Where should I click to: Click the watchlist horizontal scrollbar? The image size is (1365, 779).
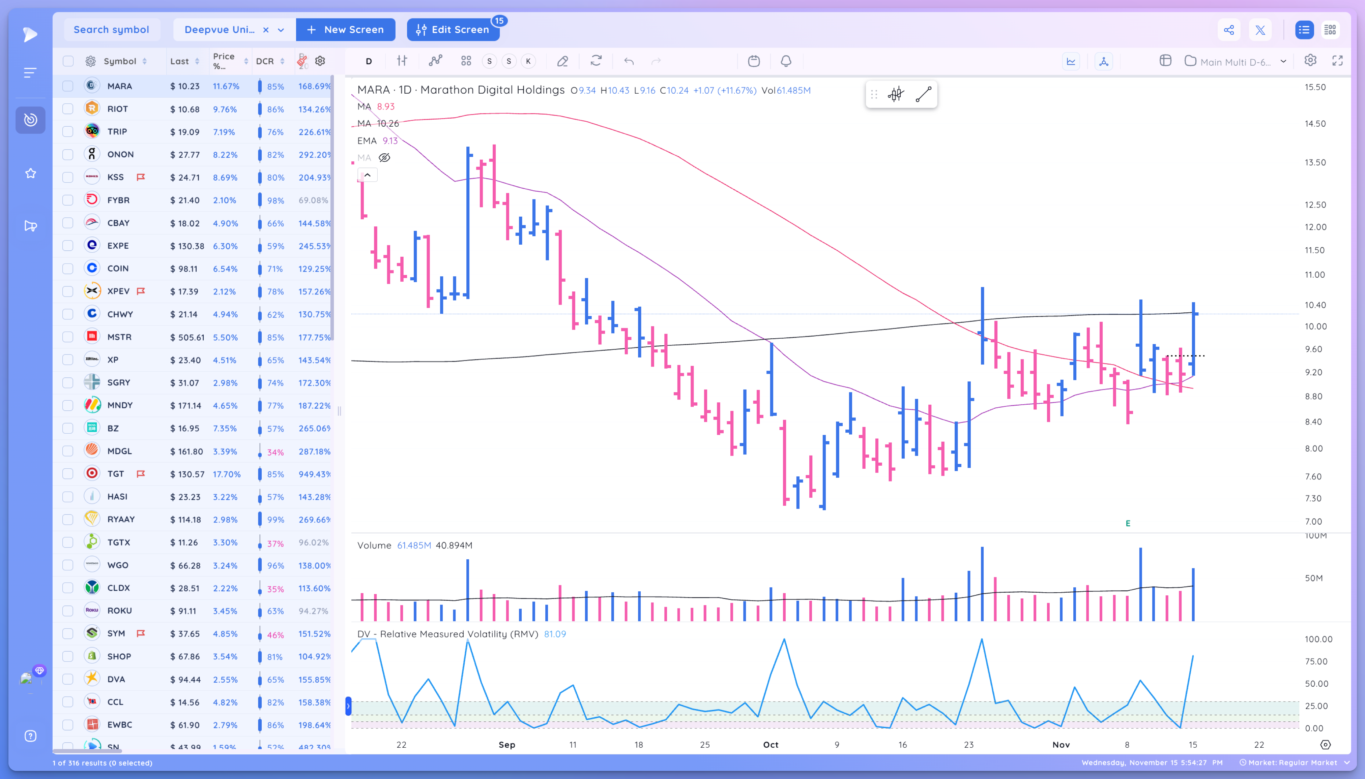[x=88, y=751]
